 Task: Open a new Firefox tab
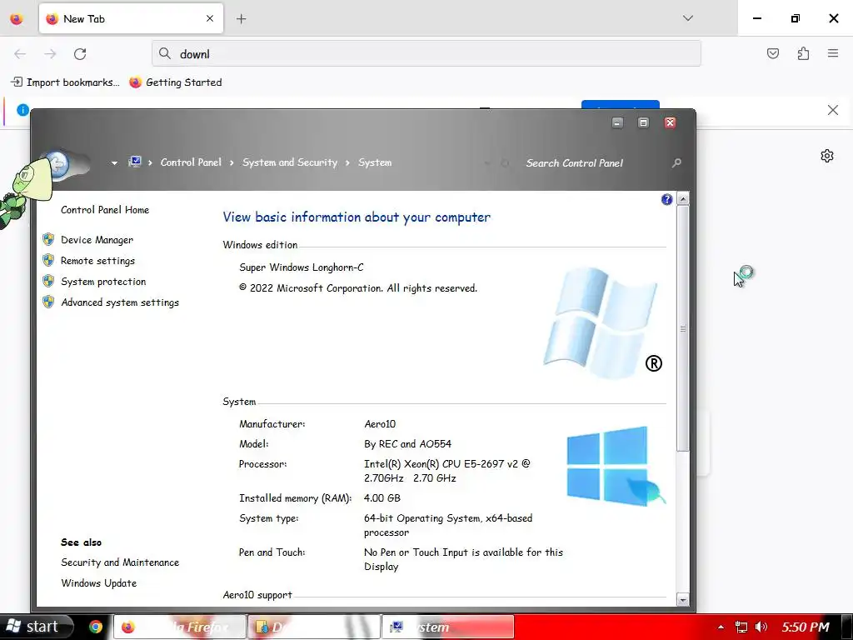(x=241, y=19)
